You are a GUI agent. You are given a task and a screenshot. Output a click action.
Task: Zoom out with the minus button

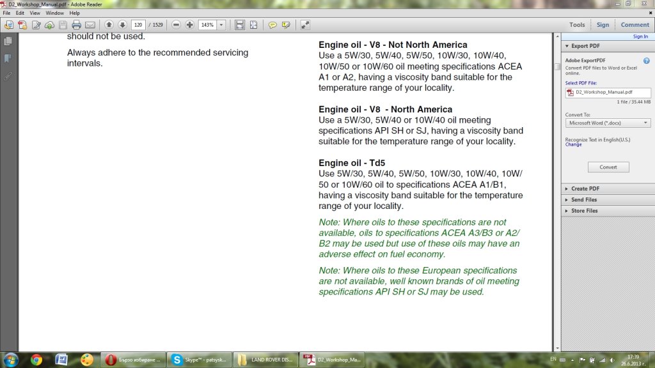(177, 25)
